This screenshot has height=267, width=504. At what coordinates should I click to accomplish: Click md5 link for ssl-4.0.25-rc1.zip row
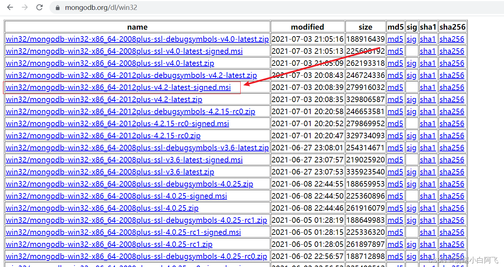pos(395,244)
